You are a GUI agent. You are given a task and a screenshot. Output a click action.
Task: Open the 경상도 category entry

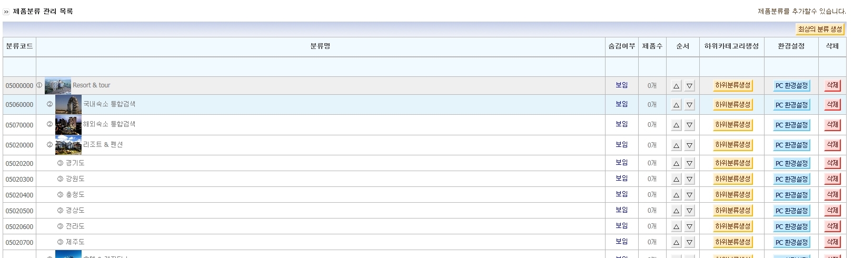point(75,211)
